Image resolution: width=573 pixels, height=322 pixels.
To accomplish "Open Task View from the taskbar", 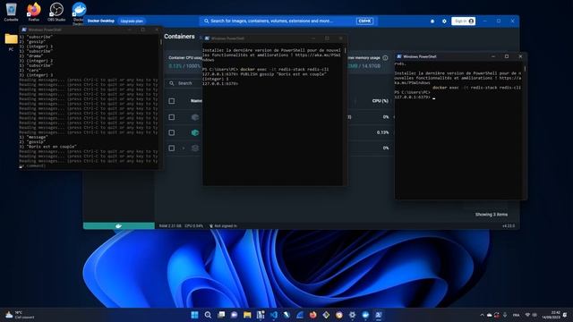I will [x=221, y=315].
